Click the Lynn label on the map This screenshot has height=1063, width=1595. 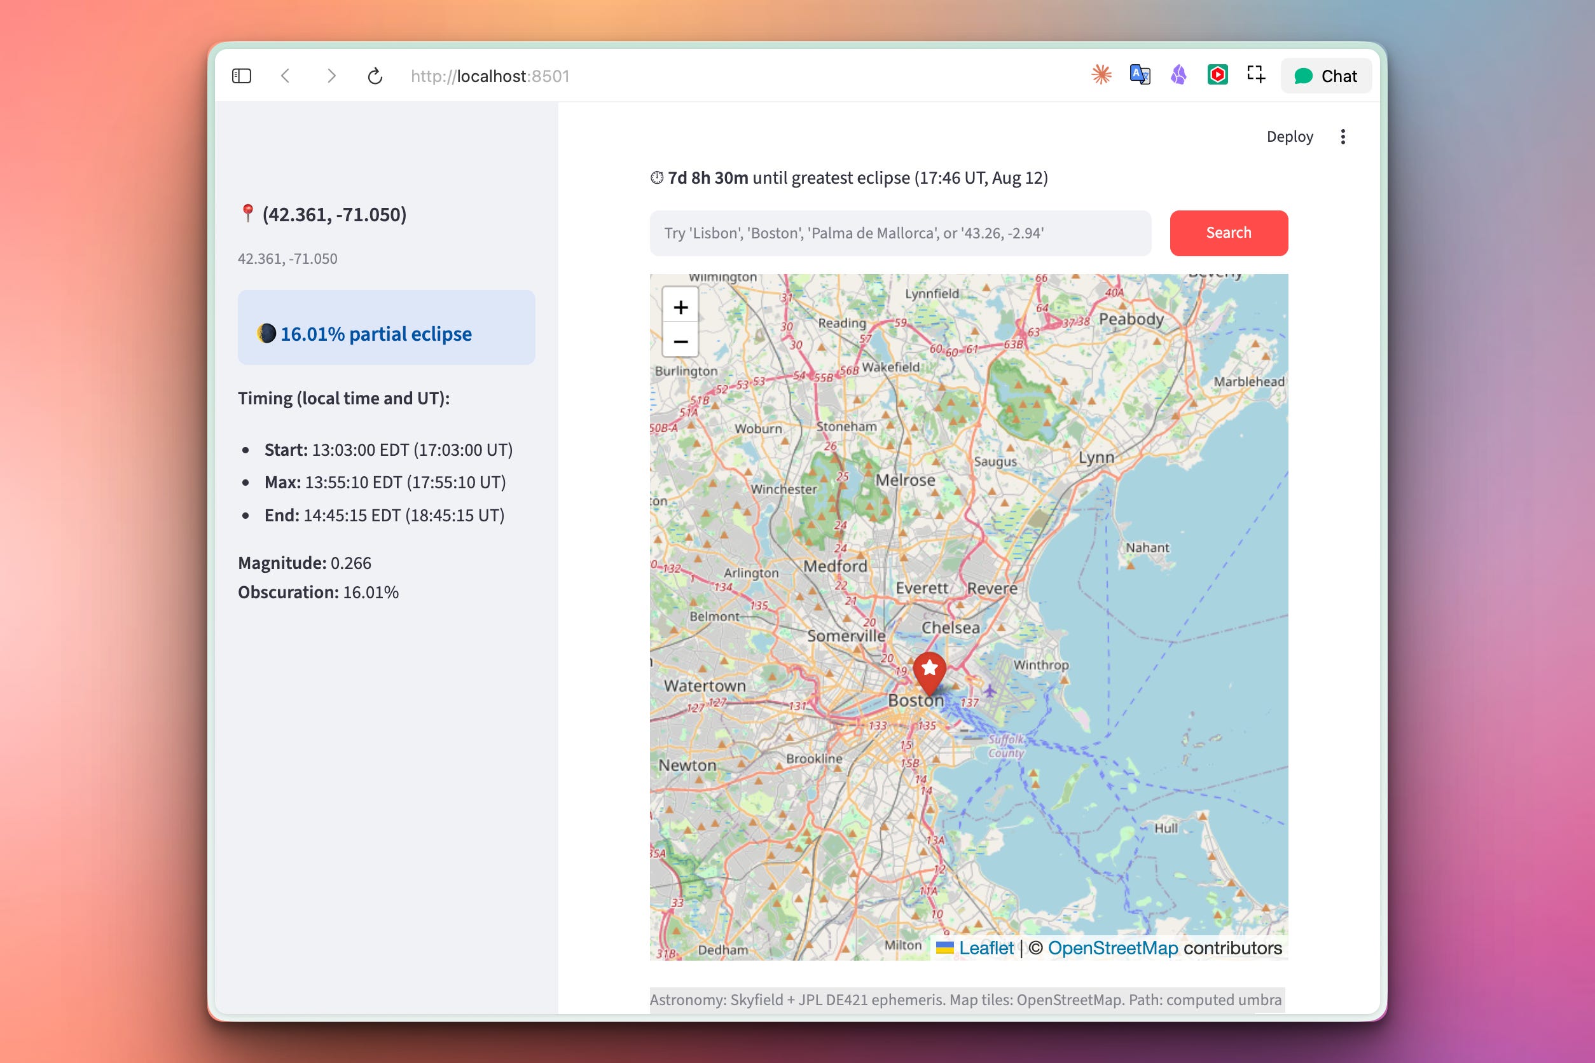coord(1096,458)
